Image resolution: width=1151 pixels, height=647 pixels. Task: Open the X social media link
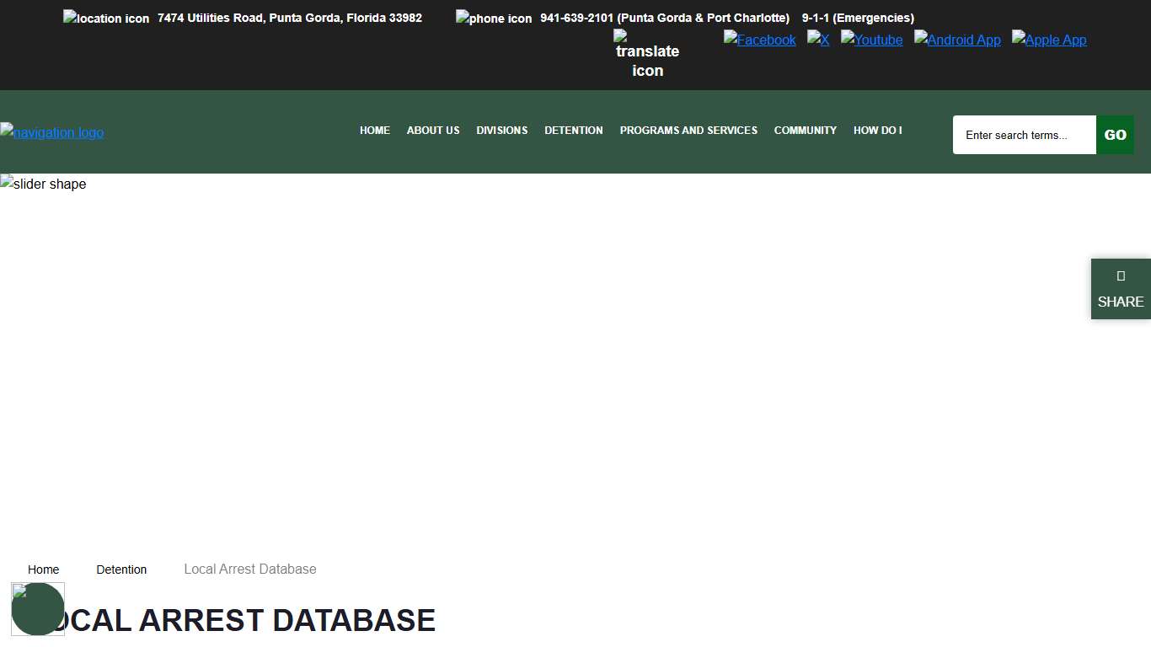(x=818, y=40)
